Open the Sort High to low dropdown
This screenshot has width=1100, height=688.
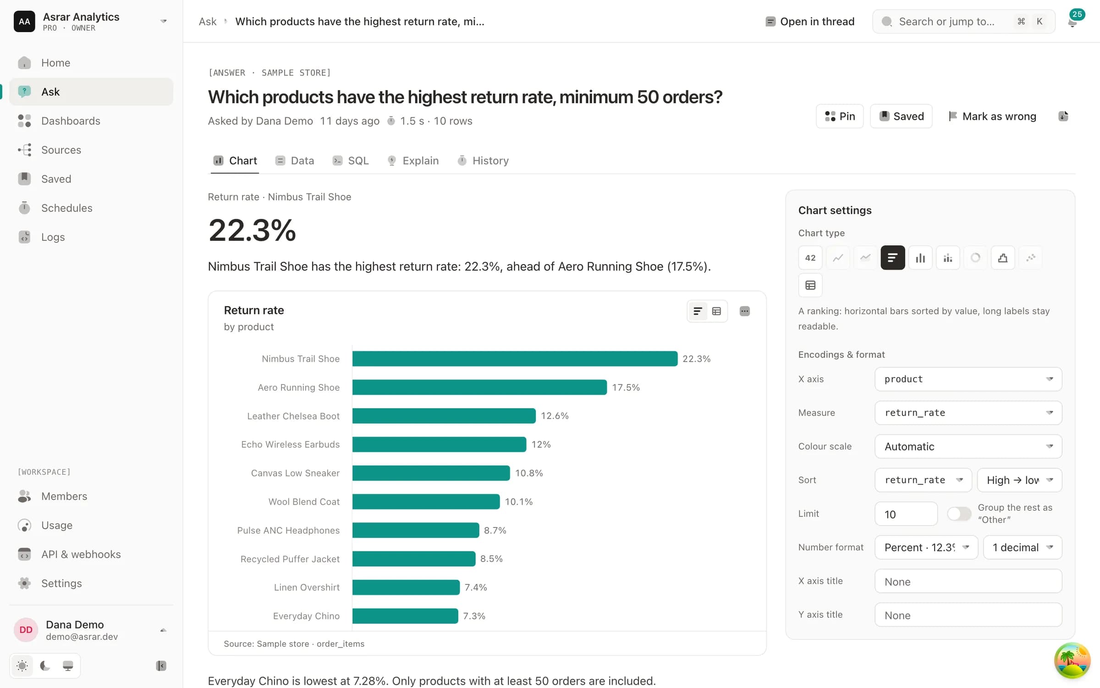1019,480
